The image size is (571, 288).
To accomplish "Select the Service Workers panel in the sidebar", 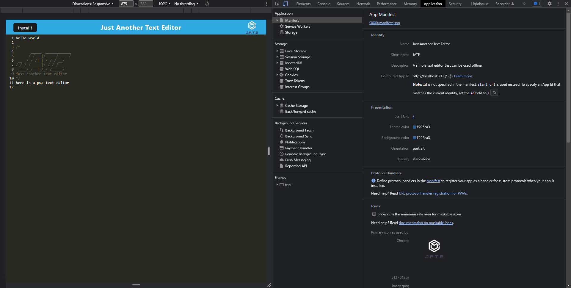I will [297, 26].
